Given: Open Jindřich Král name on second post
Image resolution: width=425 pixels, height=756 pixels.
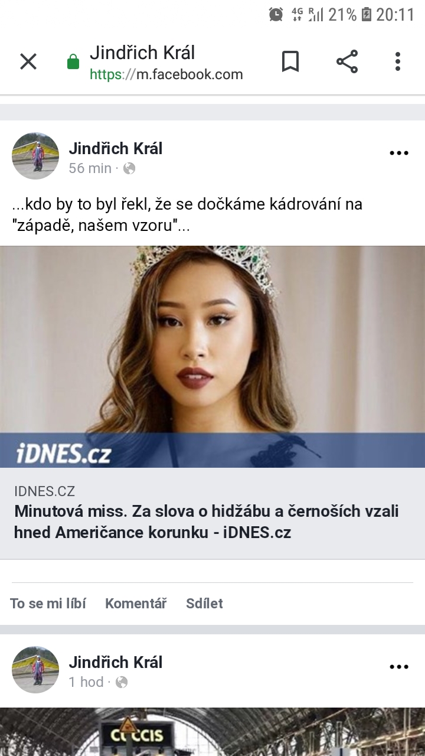Looking at the screenshot, I should [x=116, y=662].
